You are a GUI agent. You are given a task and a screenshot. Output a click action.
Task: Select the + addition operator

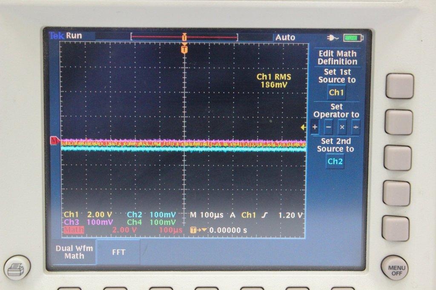pyautogui.click(x=315, y=127)
